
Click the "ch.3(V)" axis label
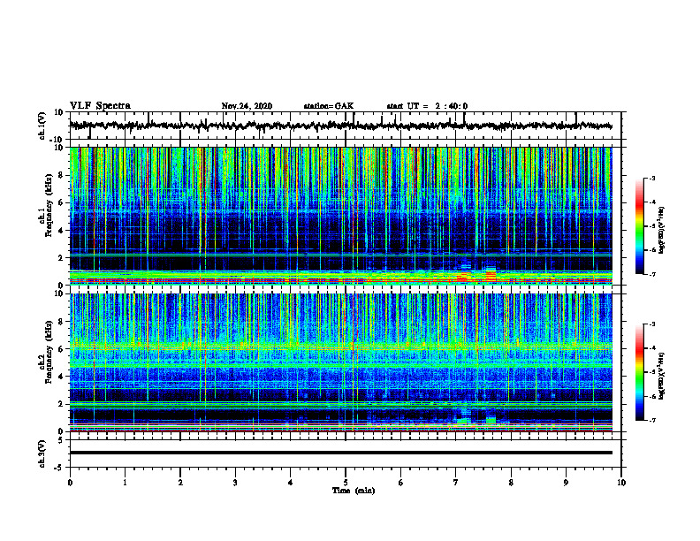pos(42,454)
